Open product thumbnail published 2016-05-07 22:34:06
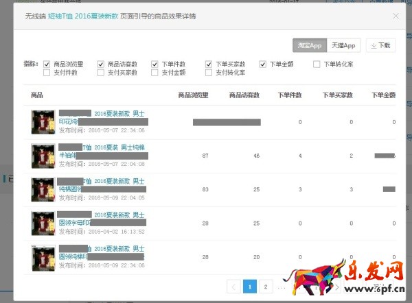 (43, 122)
